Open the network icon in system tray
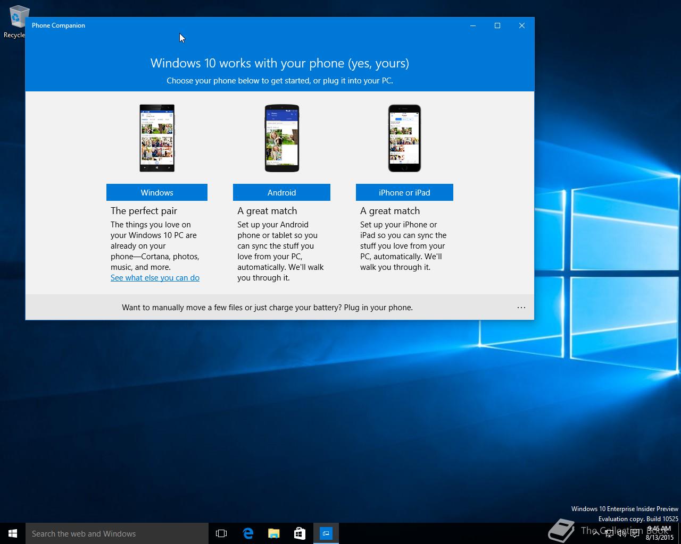Image resolution: width=681 pixels, height=544 pixels. tap(609, 533)
